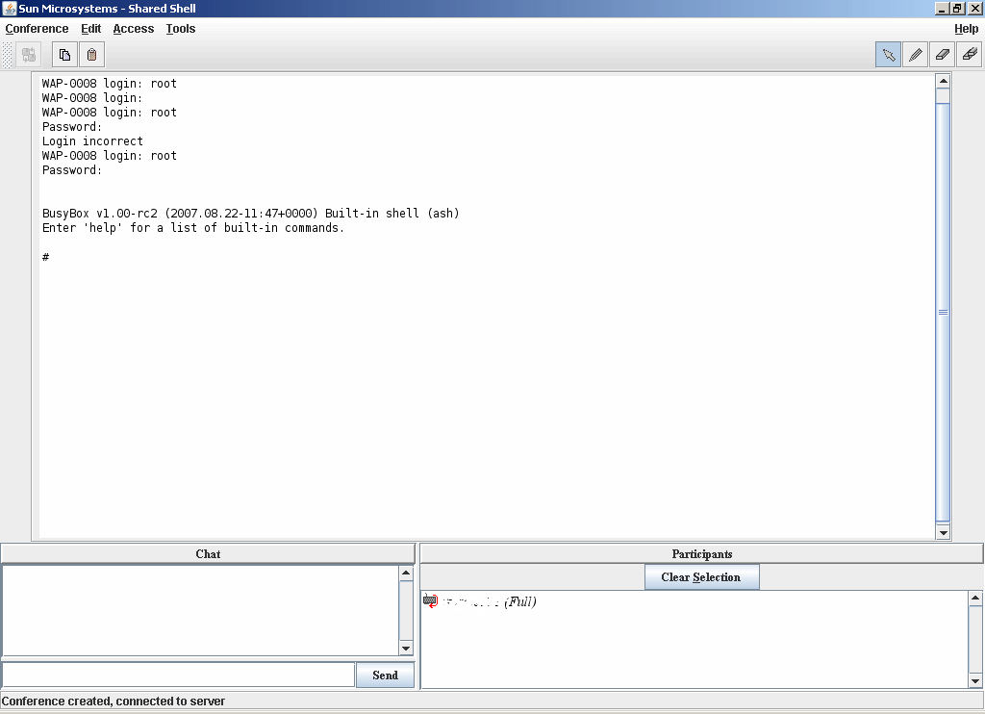Select the pencil drawing tool

pos(916,55)
